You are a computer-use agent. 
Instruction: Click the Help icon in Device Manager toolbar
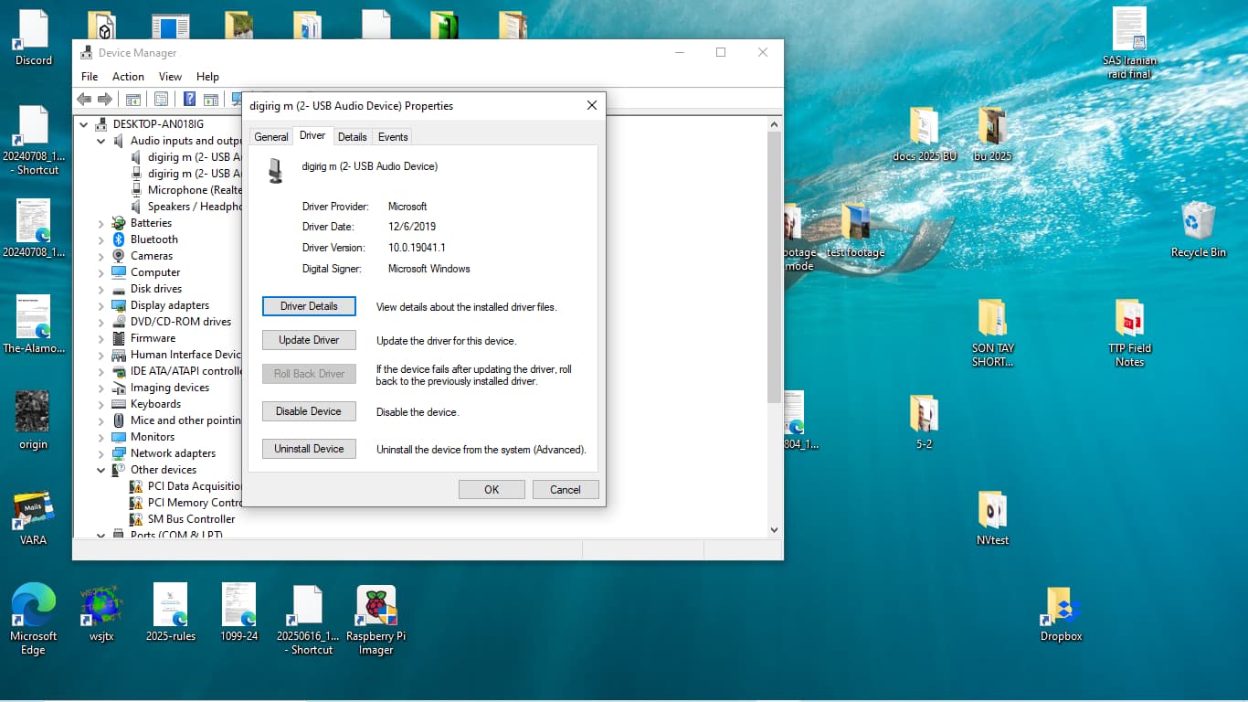click(189, 100)
